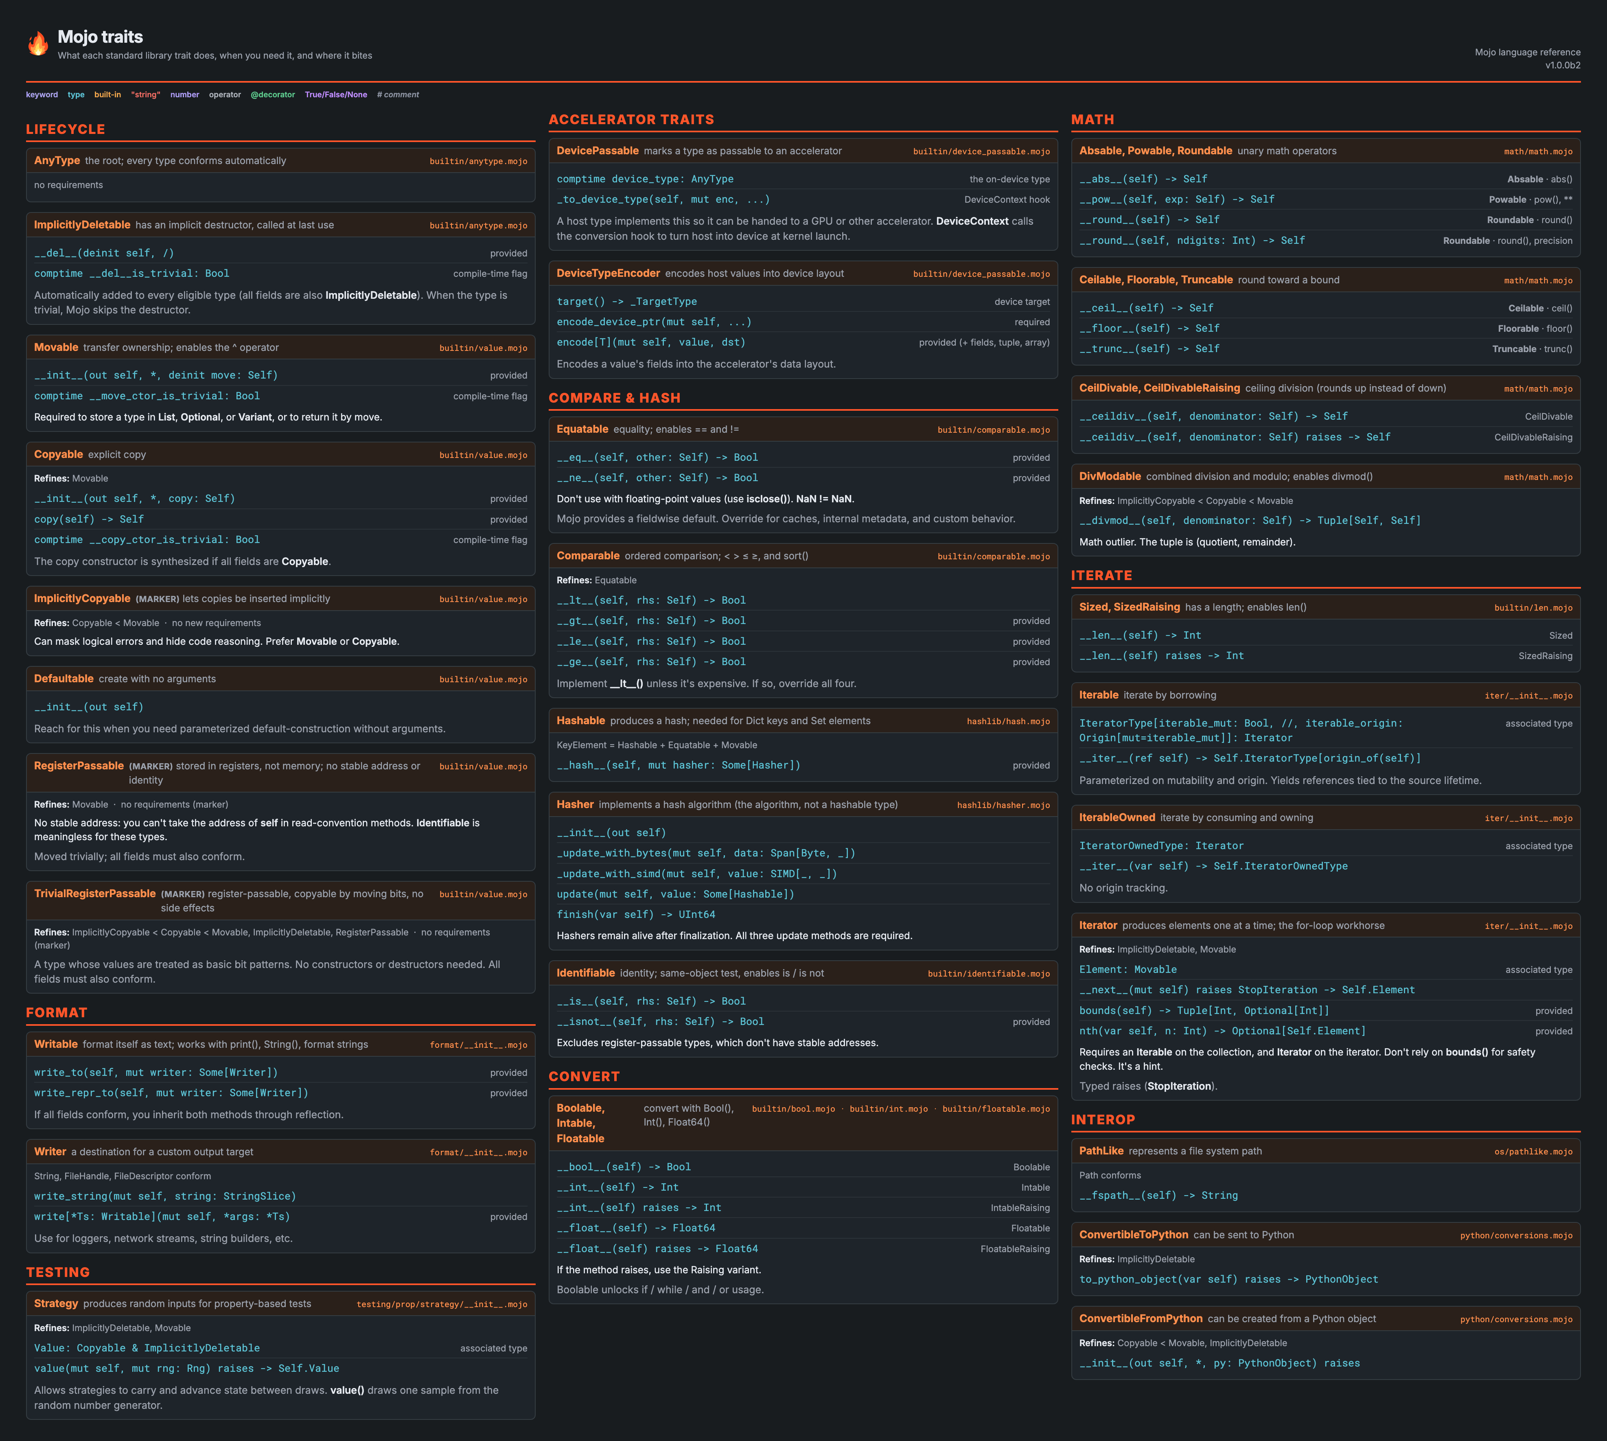The width and height of the screenshot is (1607, 1441).
Task: Click the TrivialRegisterPassable card heading
Action: (95, 893)
